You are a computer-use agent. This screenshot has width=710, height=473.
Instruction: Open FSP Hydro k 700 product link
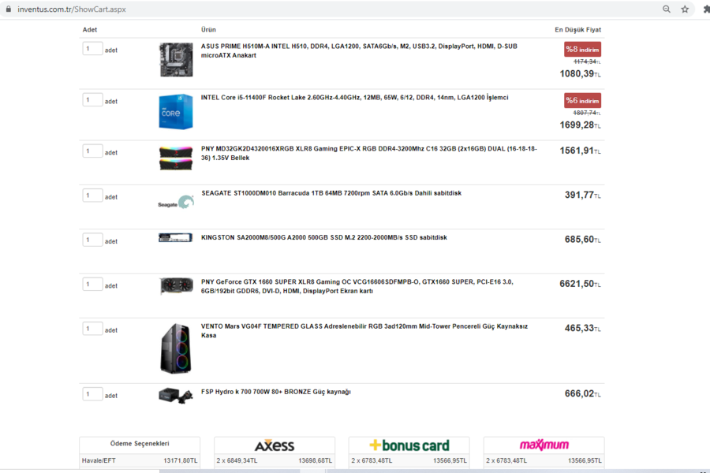pyautogui.click(x=276, y=392)
